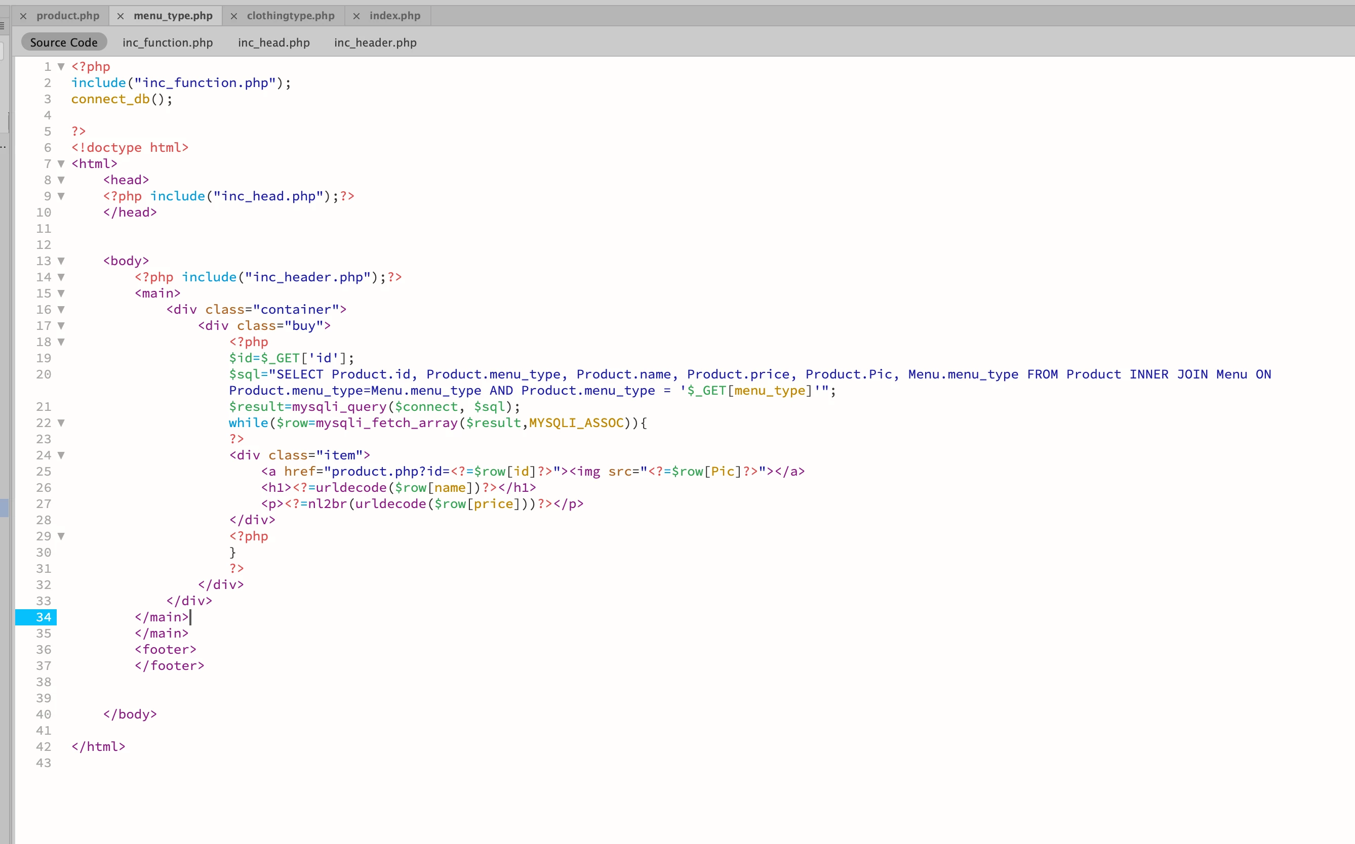This screenshot has height=844, width=1355.
Task: Switch to the clothingtype.php tab
Action: (x=291, y=16)
